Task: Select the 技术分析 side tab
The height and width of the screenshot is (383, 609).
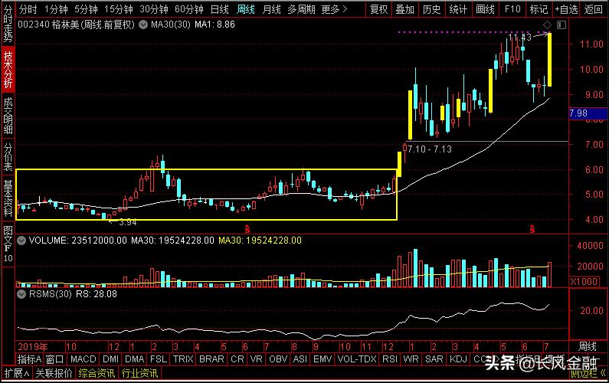Action: [x=8, y=70]
